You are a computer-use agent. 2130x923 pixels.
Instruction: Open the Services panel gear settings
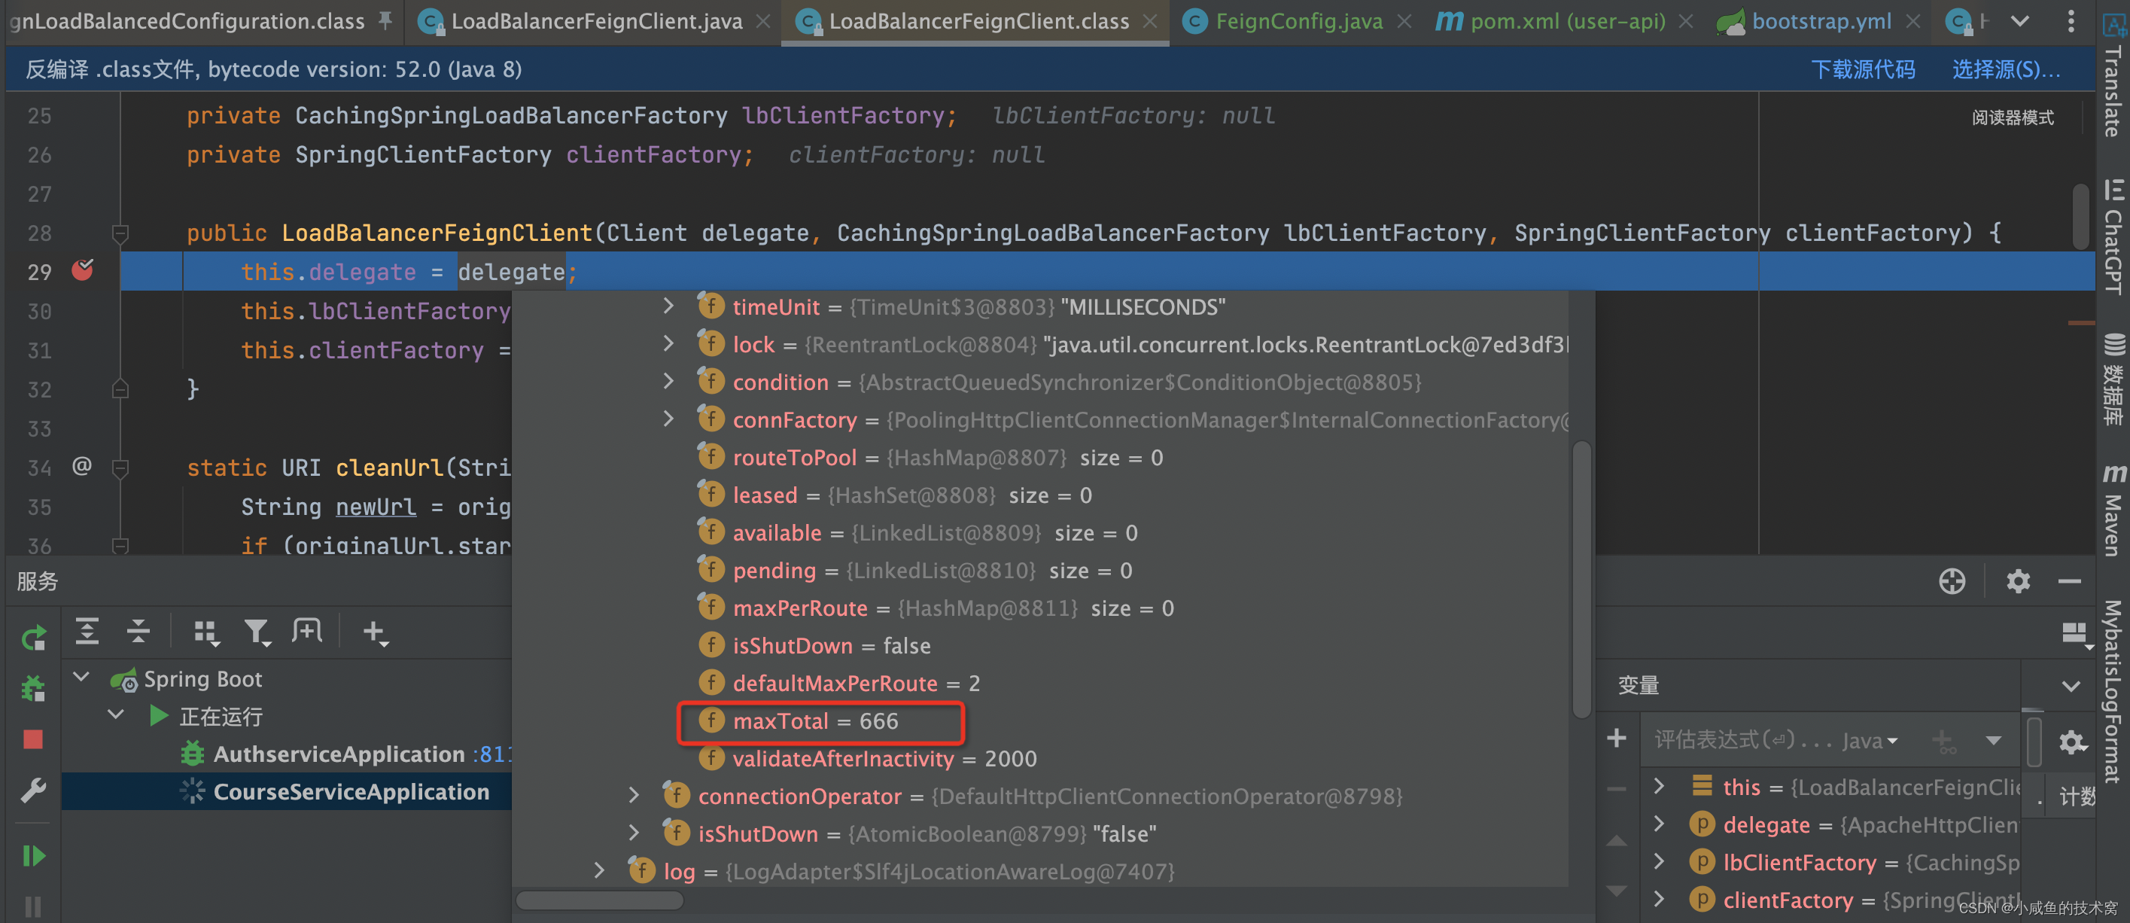coord(2018,580)
